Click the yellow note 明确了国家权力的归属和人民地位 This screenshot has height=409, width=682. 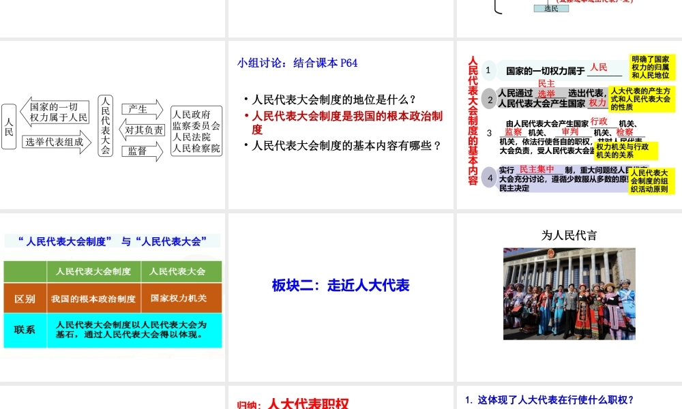[x=652, y=67]
